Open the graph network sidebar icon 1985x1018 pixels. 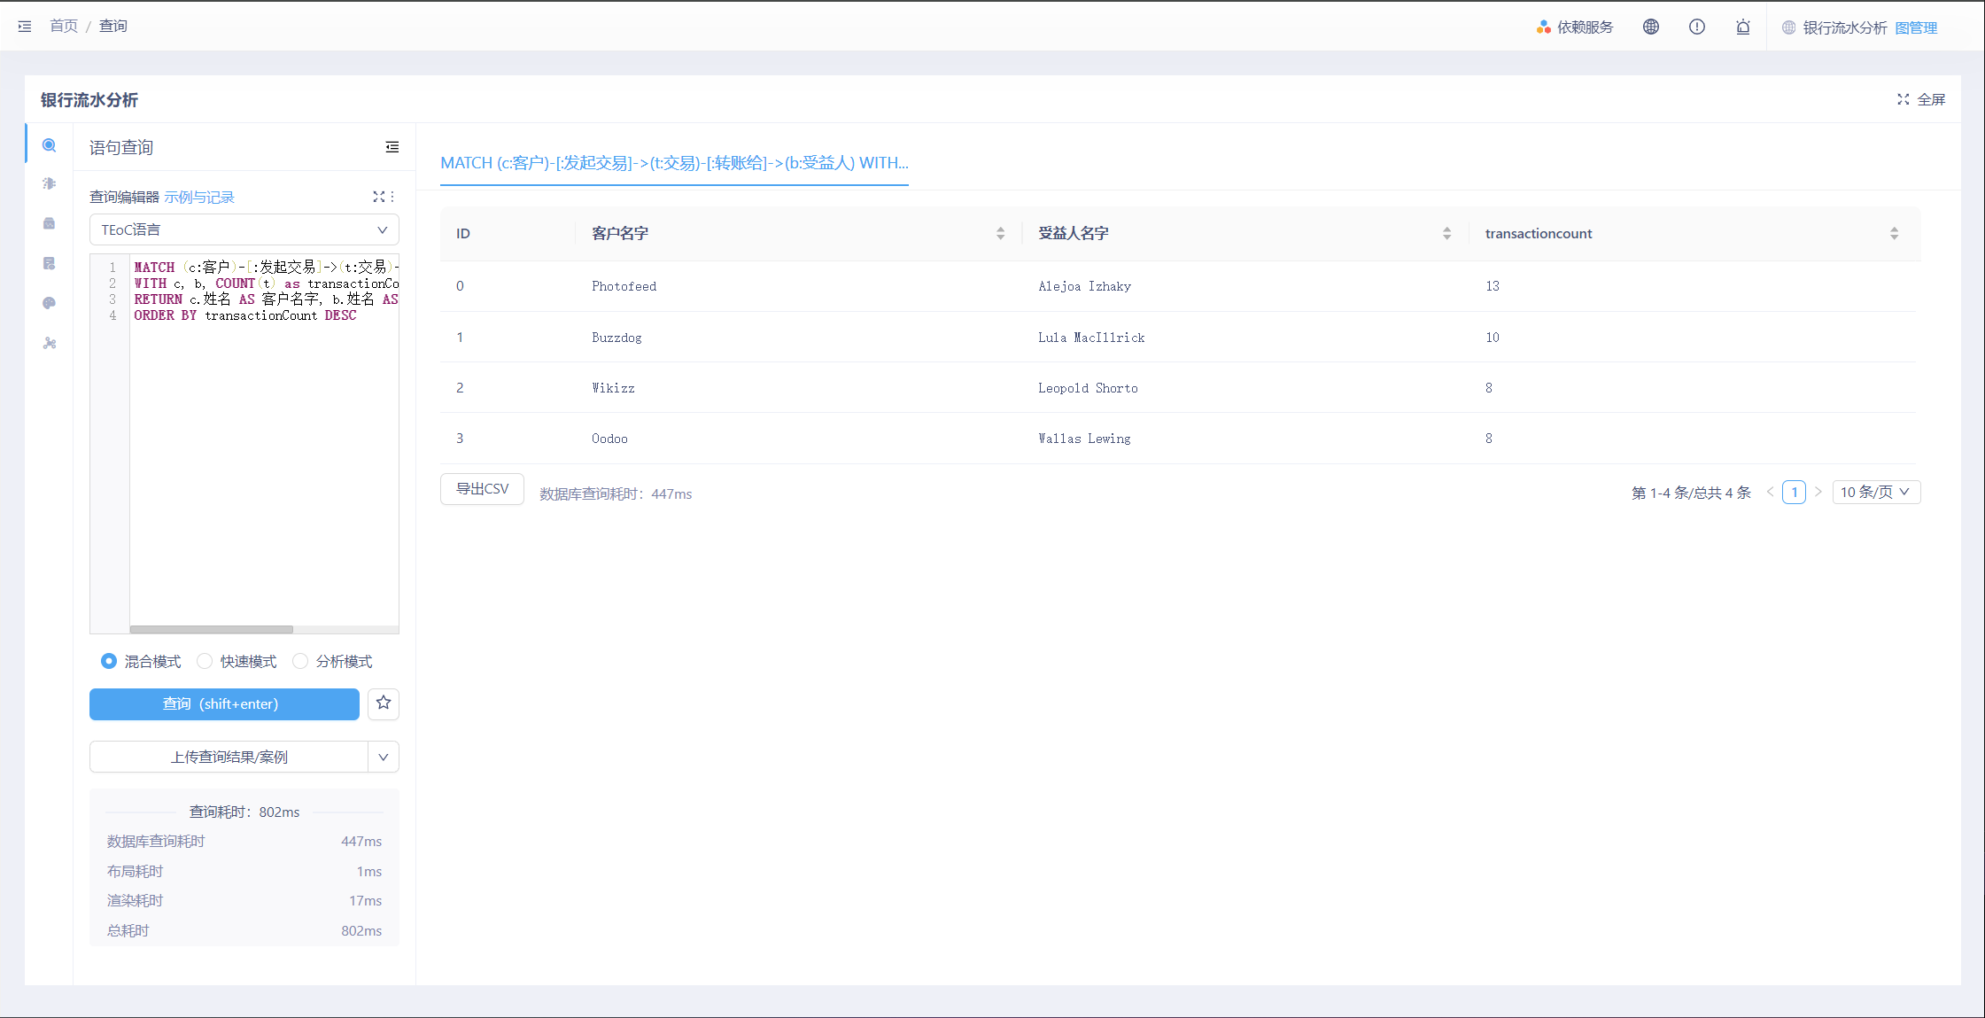[50, 343]
